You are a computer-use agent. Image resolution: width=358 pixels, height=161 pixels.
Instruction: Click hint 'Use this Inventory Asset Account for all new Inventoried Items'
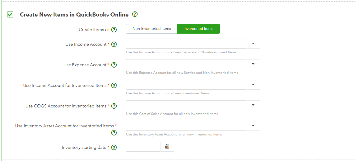tap(174, 135)
